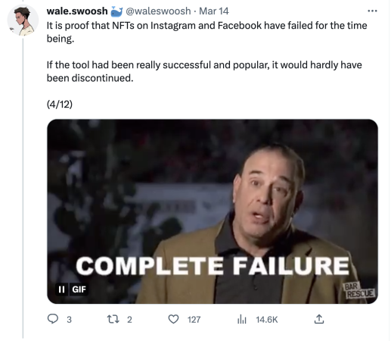
Task: Click the 14.6K views count
Action: click(267, 320)
